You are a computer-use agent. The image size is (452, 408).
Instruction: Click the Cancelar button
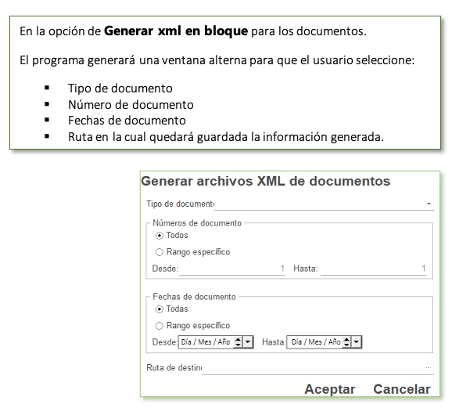point(402,389)
